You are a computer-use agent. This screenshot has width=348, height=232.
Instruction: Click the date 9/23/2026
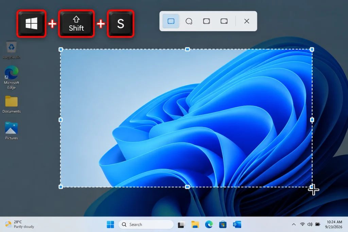tap(334, 227)
